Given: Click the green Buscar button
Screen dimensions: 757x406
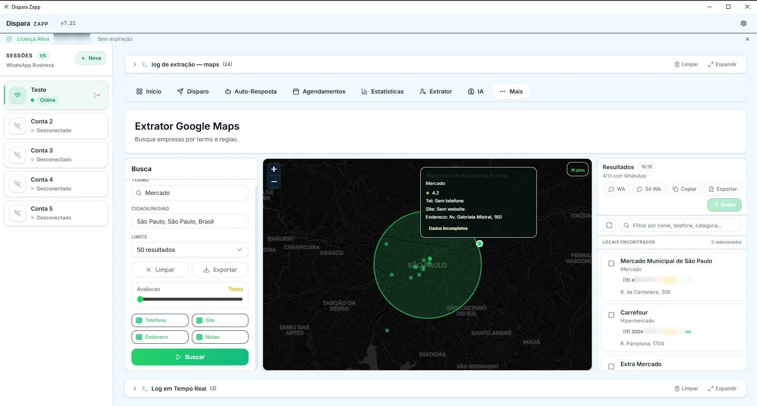Looking at the screenshot, I should click(190, 357).
